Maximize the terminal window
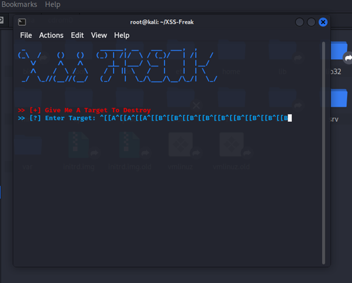The width and height of the screenshot is (352, 283). [x=311, y=22]
